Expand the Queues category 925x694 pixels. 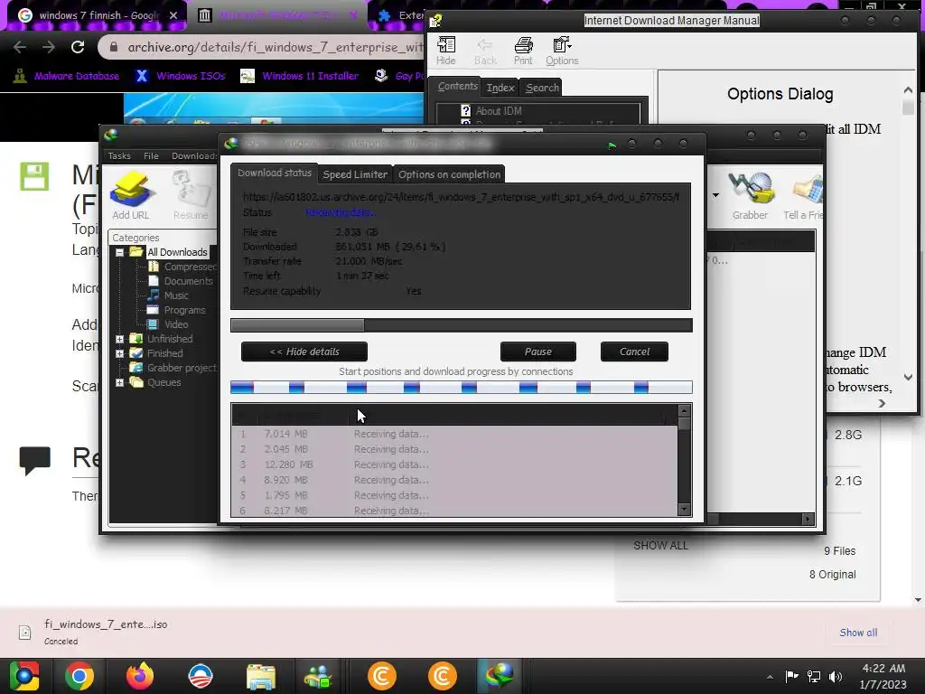(x=120, y=382)
